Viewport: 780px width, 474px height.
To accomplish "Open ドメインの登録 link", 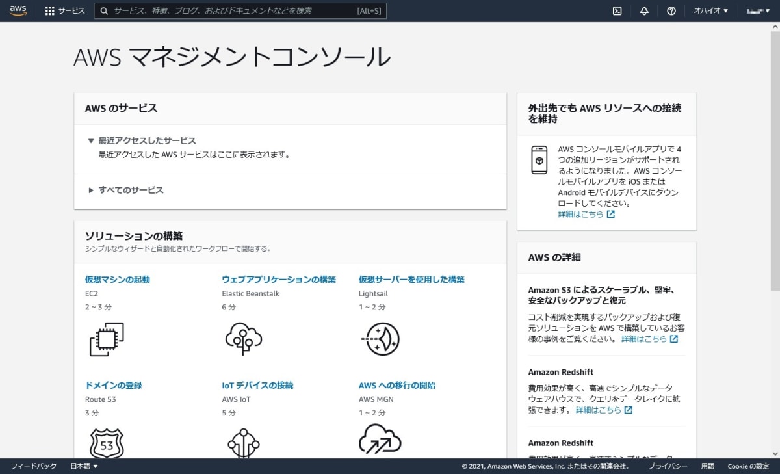I will pos(113,386).
